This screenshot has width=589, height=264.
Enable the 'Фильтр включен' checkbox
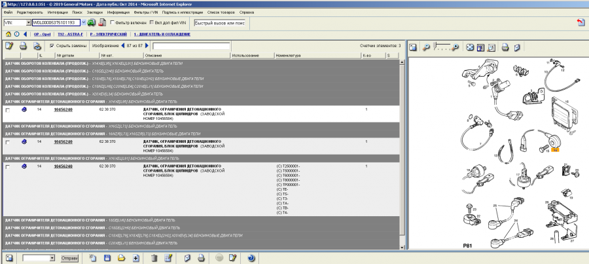tap(113, 23)
